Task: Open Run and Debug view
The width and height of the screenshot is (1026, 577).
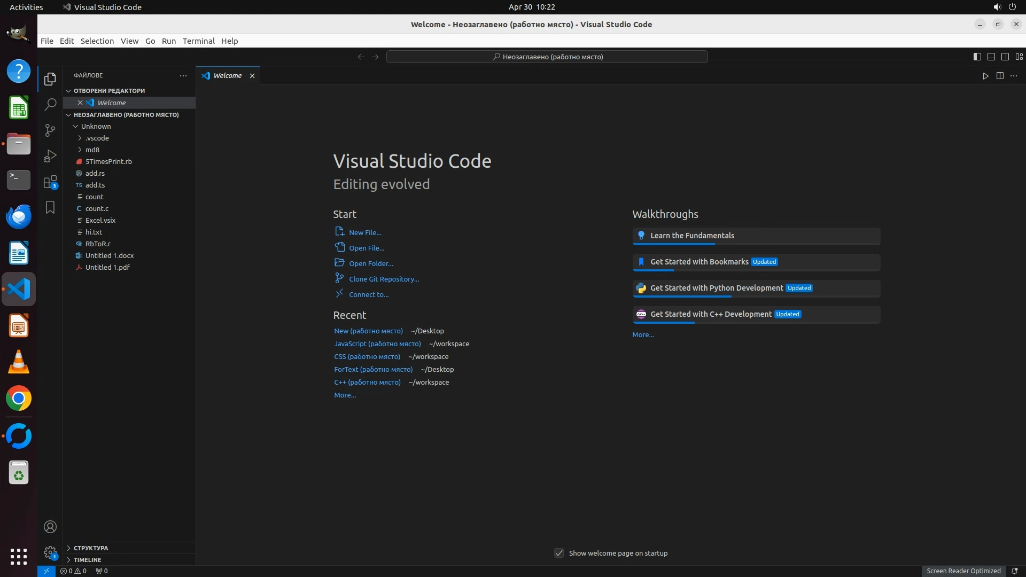Action: (50, 156)
